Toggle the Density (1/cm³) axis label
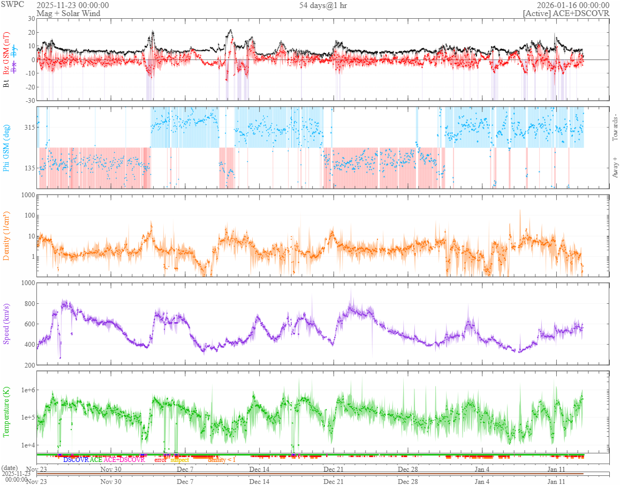This screenshot has height=485, width=620. (x=6, y=236)
